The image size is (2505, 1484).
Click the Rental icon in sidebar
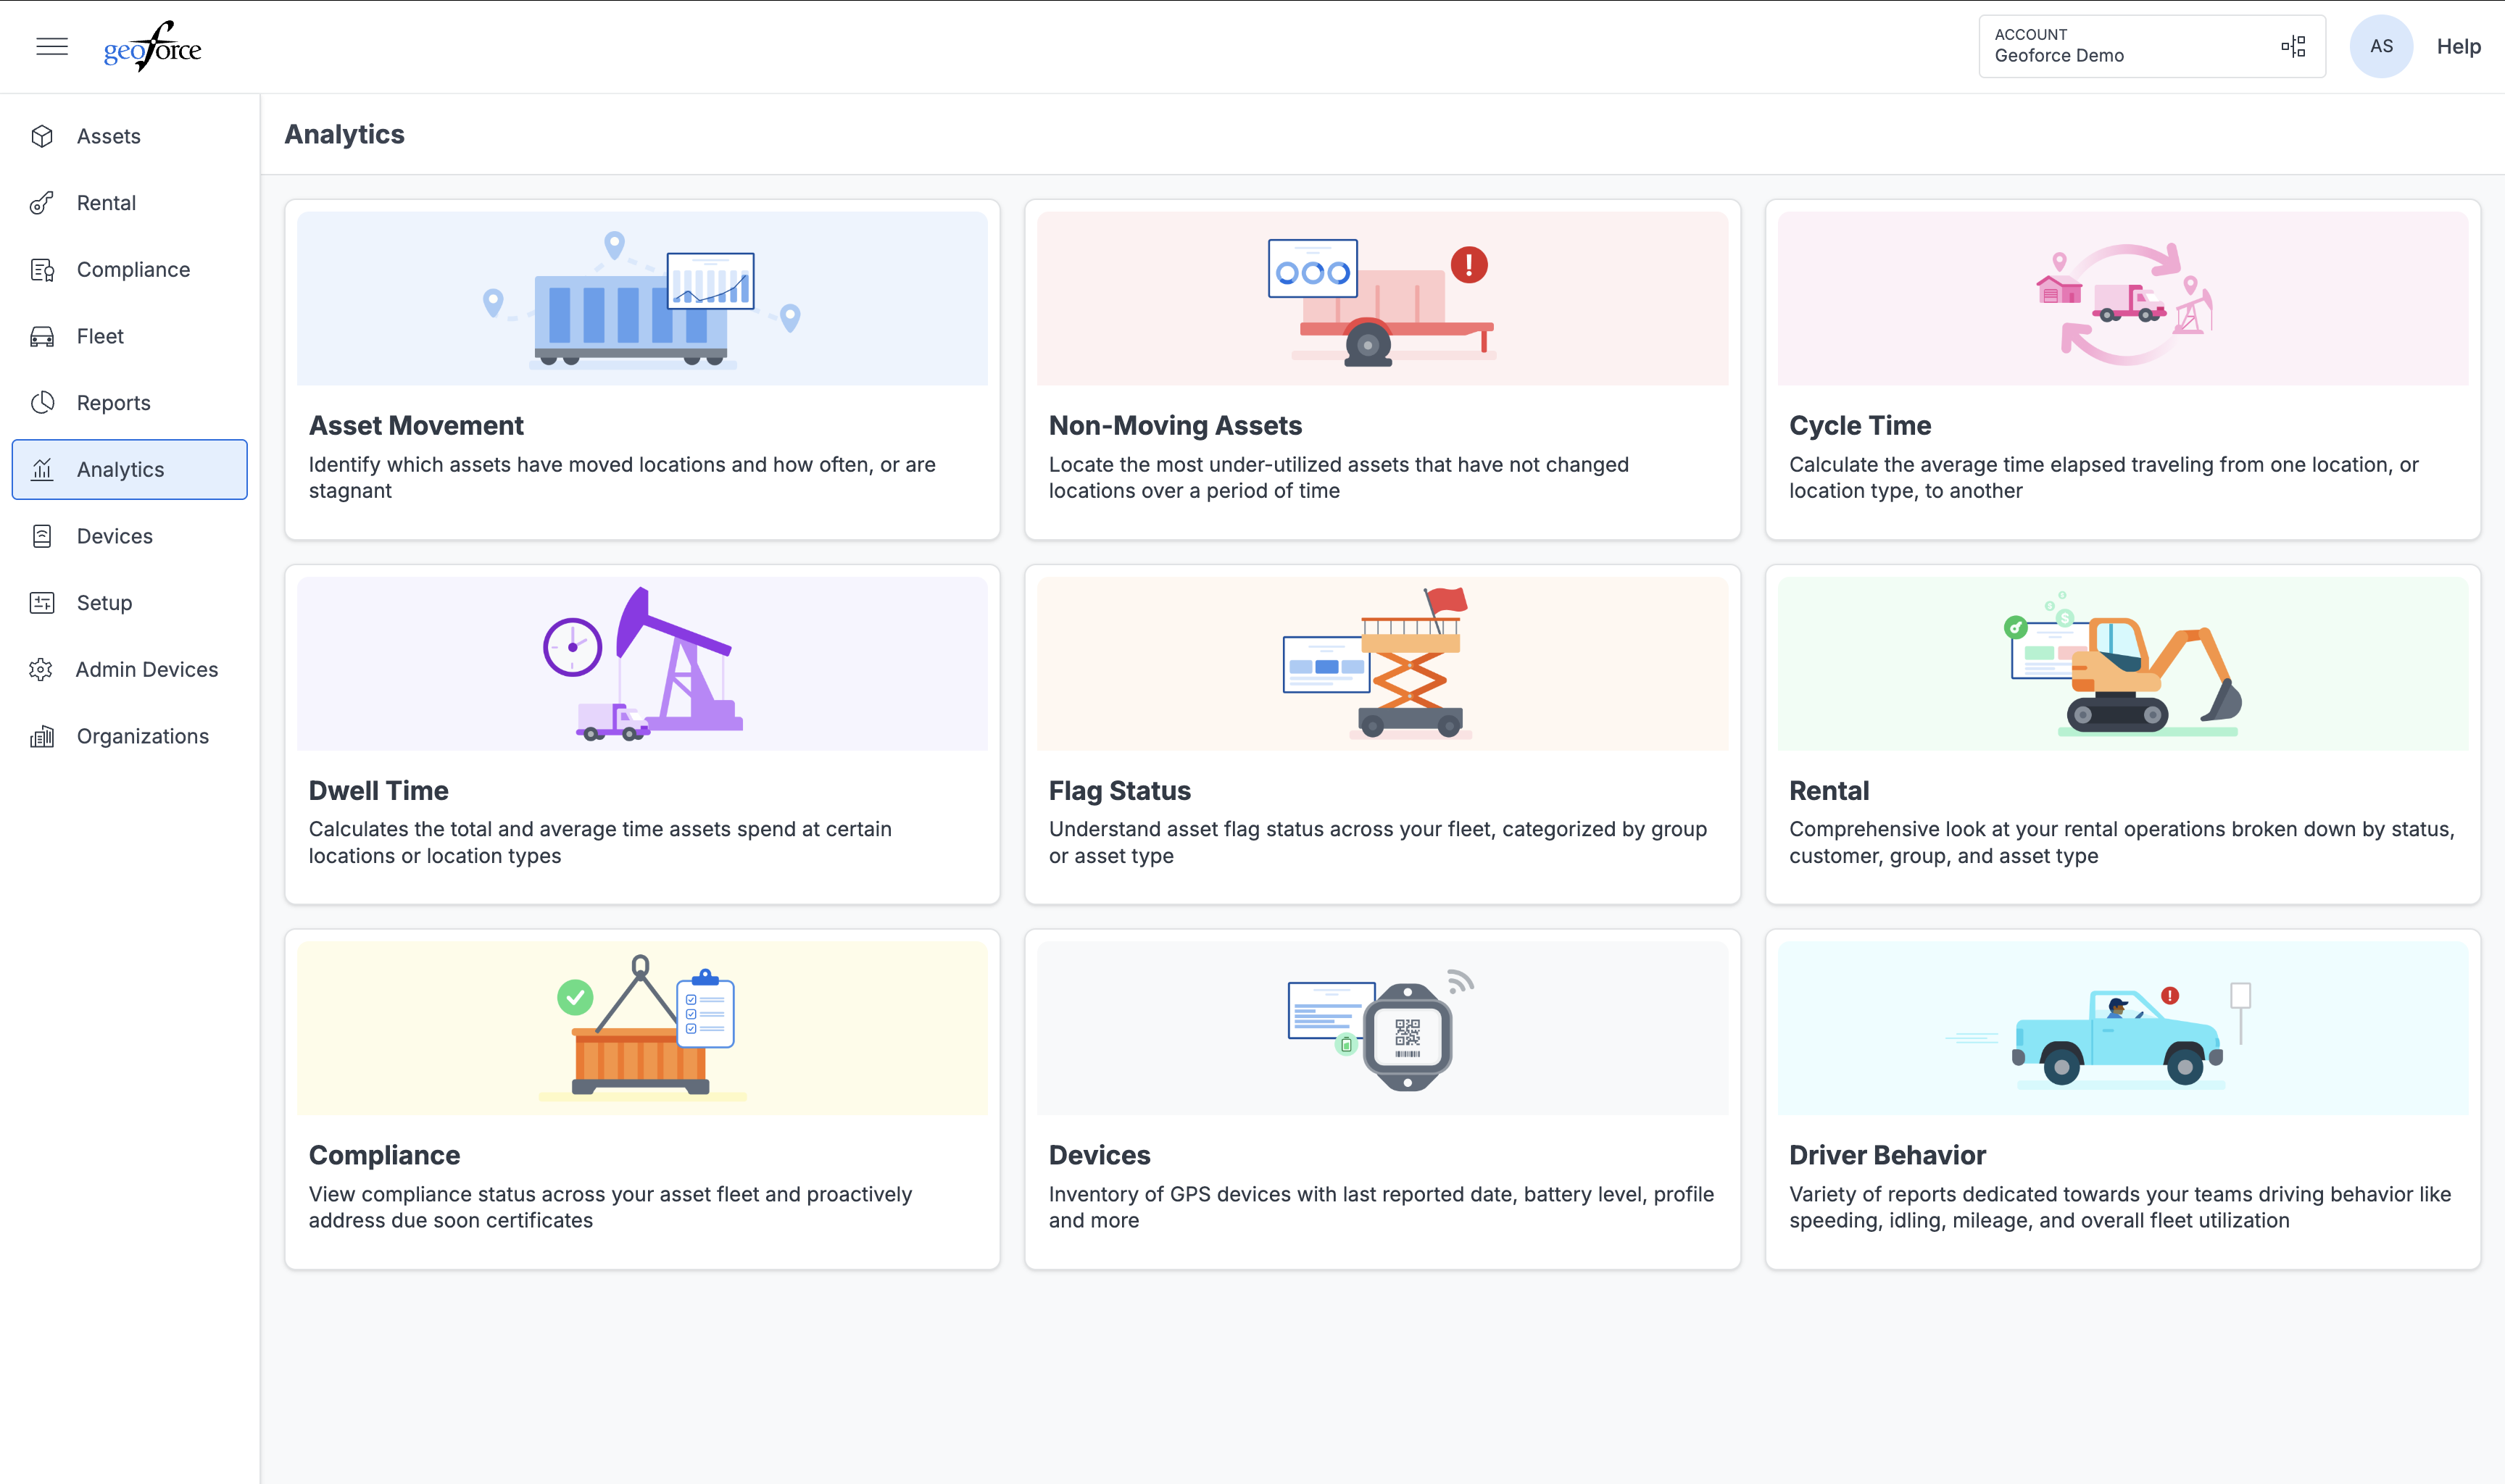click(42, 203)
